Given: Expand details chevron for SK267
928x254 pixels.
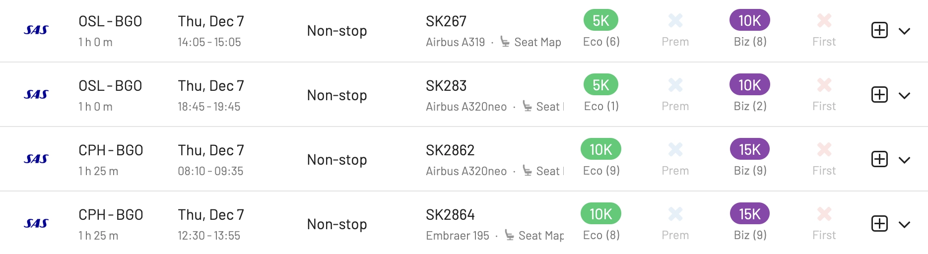Looking at the screenshot, I should 905,31.
